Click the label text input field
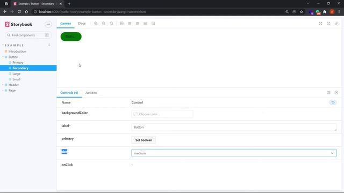 234,127
